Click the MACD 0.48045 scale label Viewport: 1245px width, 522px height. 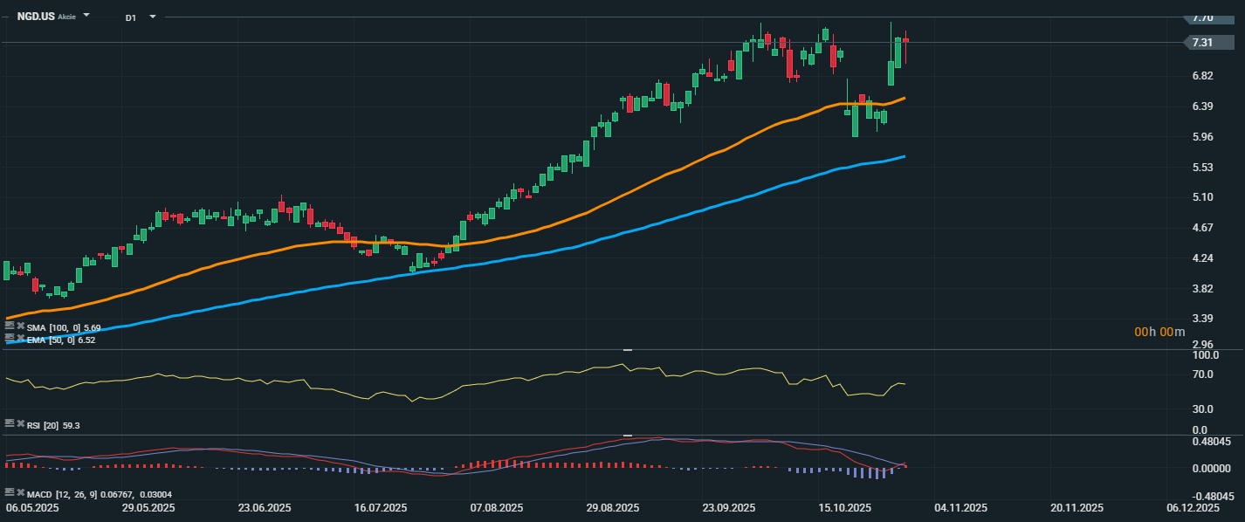1210,442
